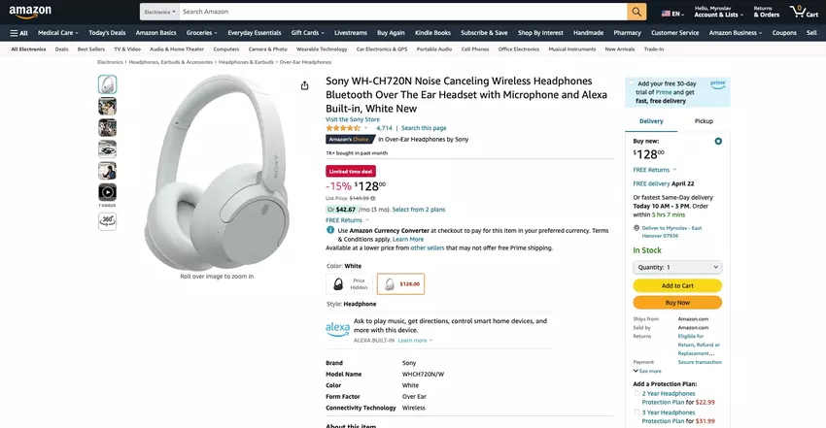Play the product videos thumbnail
This screenshot has height=428, width=826.
(x=107, y=192)
